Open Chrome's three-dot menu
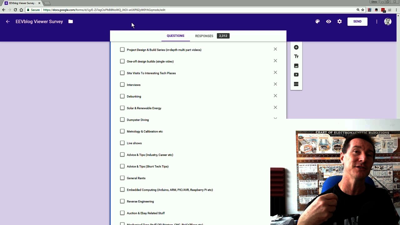Screen dimensions: 400x225 [397, 10]
